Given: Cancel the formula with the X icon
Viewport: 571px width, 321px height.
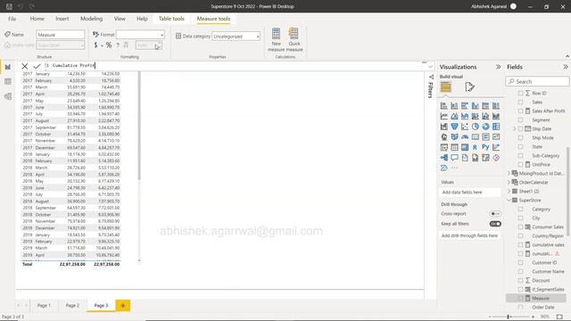Looking at the screenshot, I should 24,66.
